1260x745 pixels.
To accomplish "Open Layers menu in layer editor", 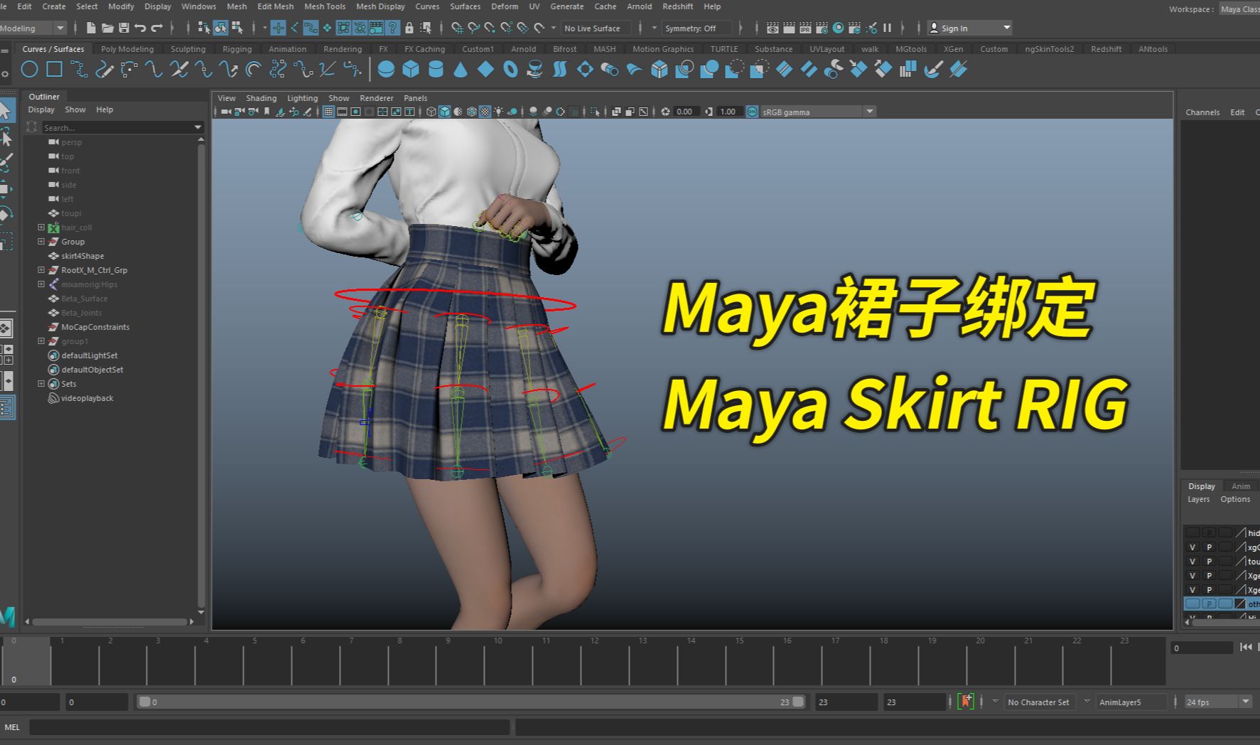I will click(1198, 499).
